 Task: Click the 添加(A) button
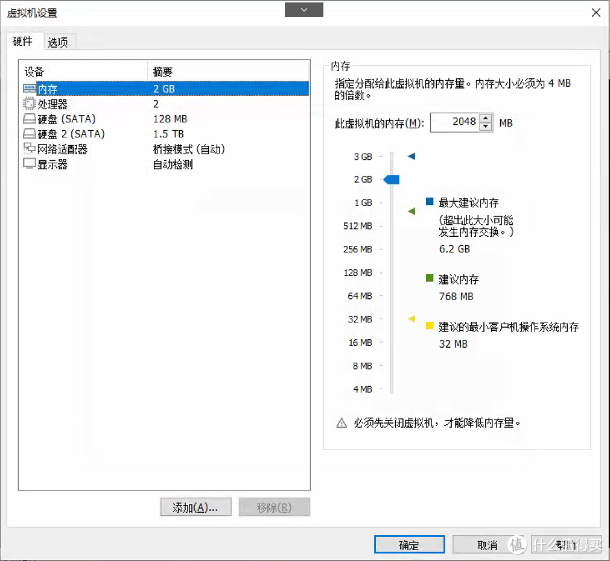coord(195,507)
